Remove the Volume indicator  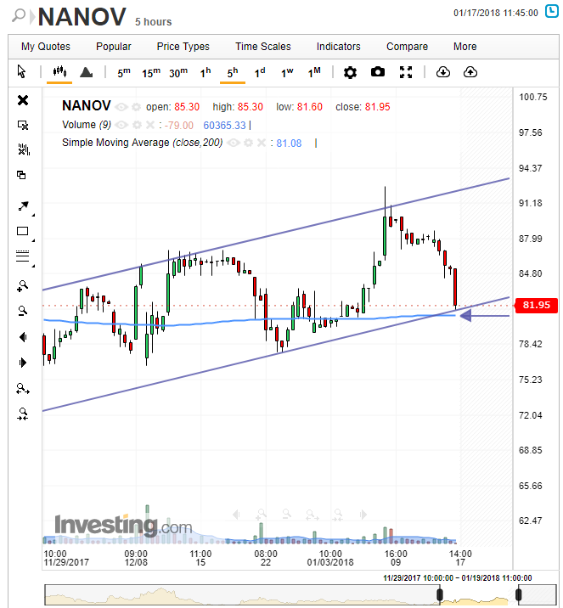(150, 125)
